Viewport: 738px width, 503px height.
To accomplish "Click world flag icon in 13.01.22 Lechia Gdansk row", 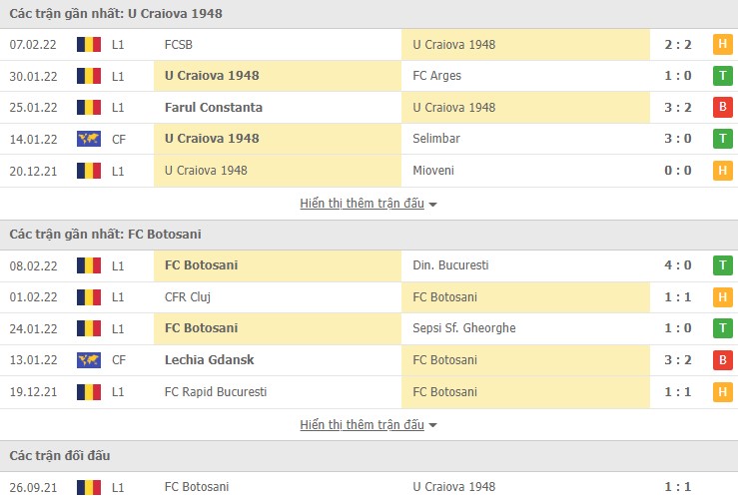I will pyautogui.click(x=89, y=360).
